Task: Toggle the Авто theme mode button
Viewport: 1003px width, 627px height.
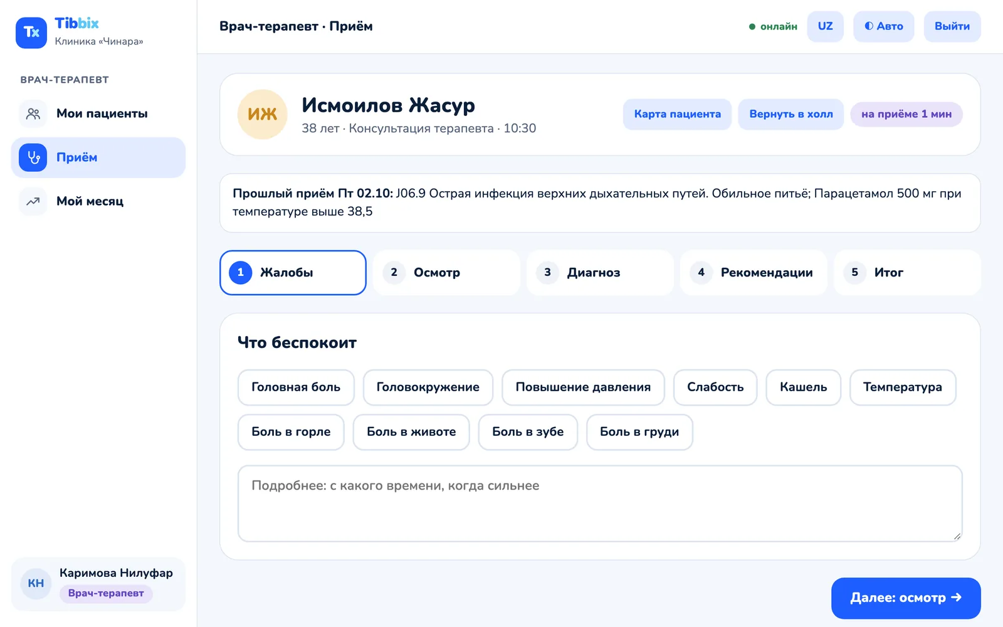Action: tap(883, 26)
